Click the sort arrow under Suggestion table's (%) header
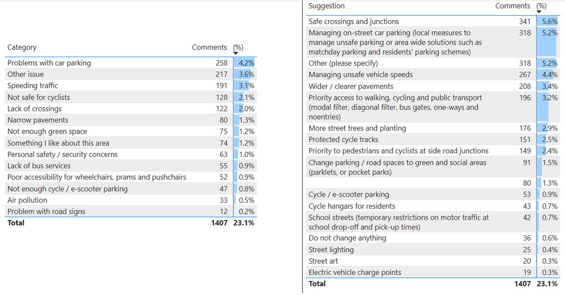Screen dimensions: 565x295 tap(539, 11)
